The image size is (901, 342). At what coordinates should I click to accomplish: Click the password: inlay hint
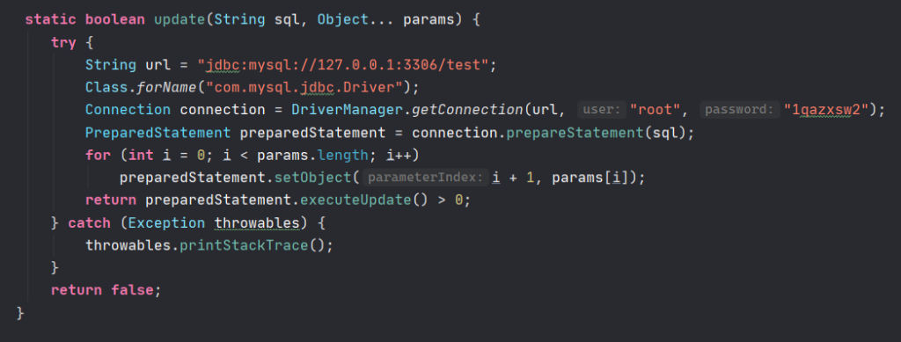(739, 110)
